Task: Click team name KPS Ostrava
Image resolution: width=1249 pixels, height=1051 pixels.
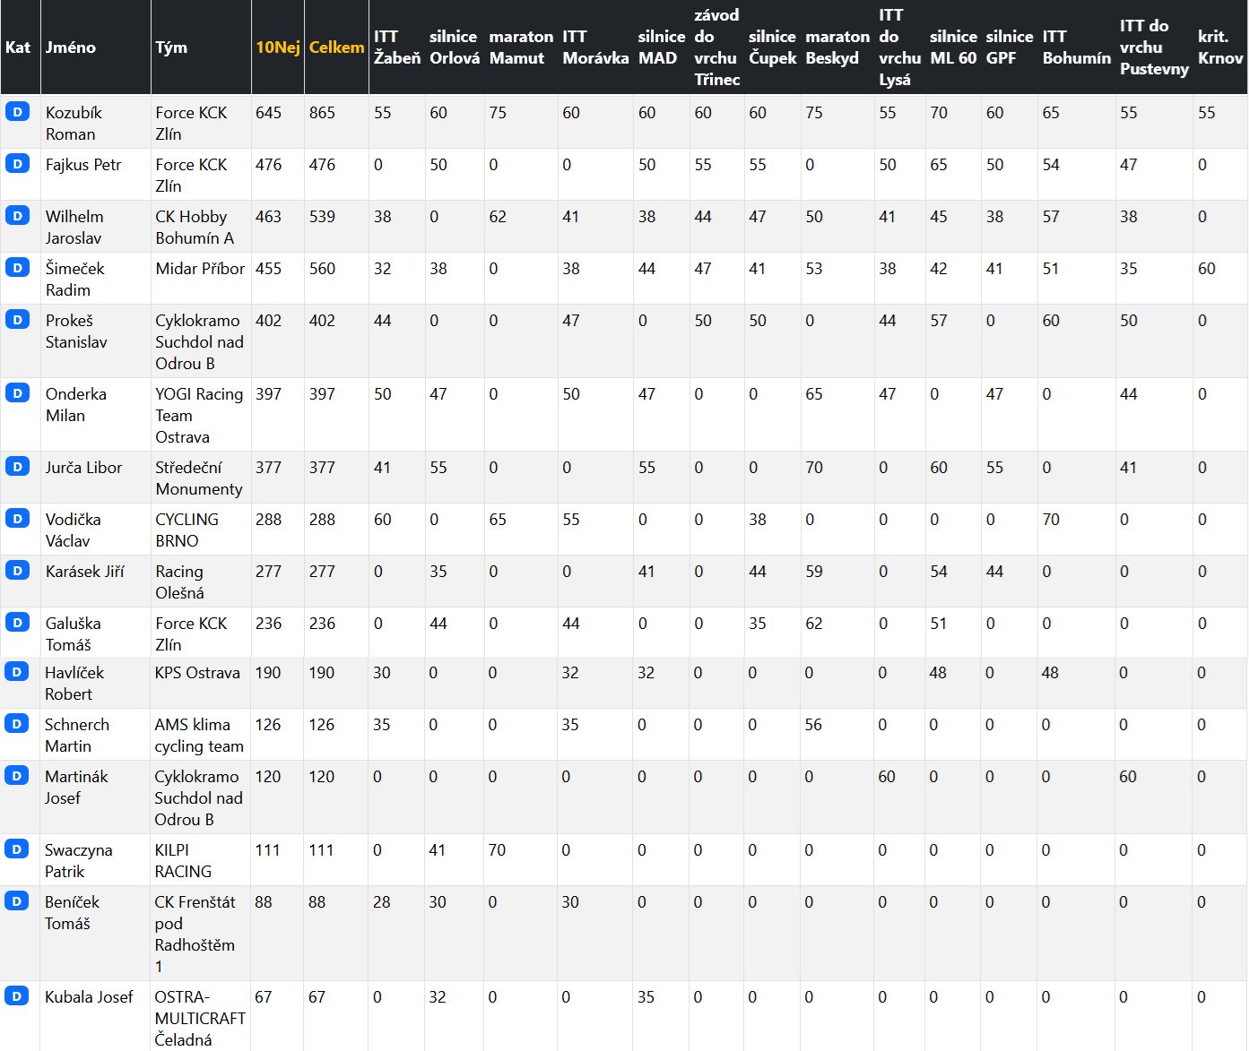Action: click(x=197, y=673)
